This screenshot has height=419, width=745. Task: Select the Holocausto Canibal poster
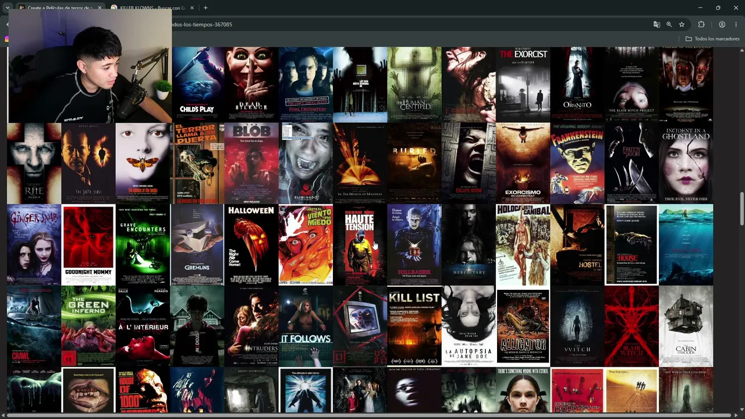pyautogui.click(x=523, y=245)
